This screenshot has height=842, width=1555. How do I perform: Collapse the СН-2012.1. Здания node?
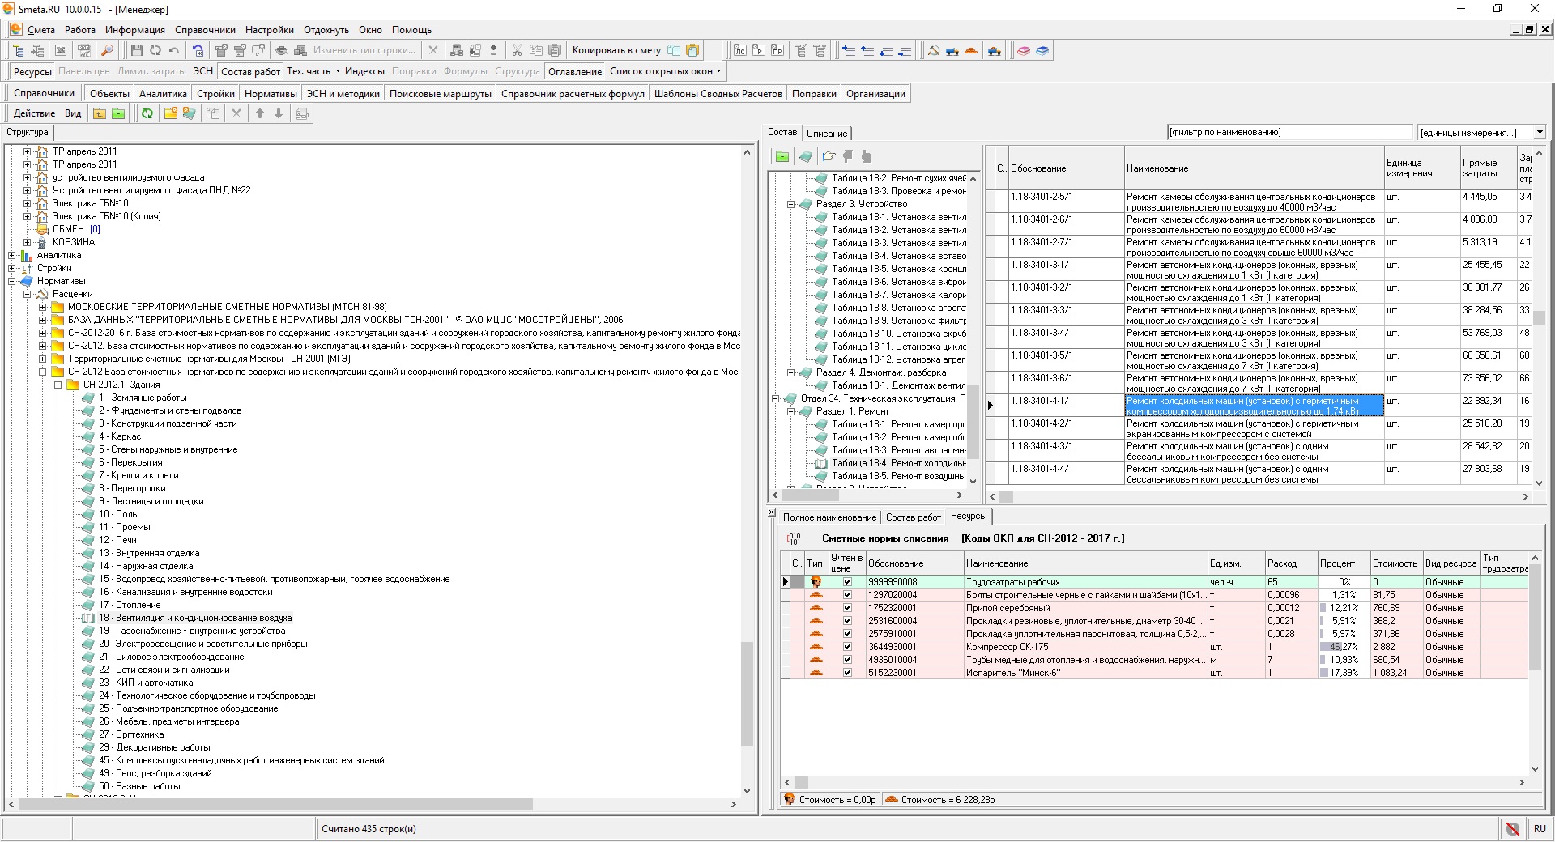click(x=58, y=385)
